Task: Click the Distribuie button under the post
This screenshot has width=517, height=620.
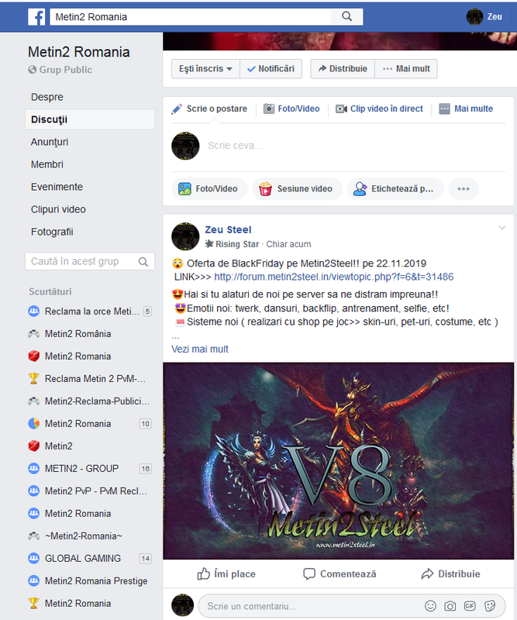Action: click(x=451, y=573)
